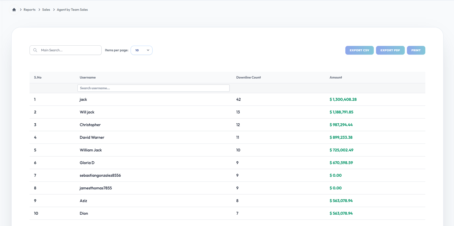This screenshot has width=454, height=226.
Task: Select username jamesthomas7855
Action: click(96, 188)
